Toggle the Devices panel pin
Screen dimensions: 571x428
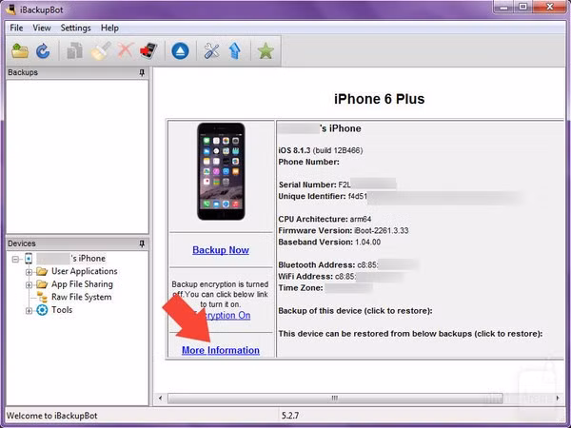142,244
